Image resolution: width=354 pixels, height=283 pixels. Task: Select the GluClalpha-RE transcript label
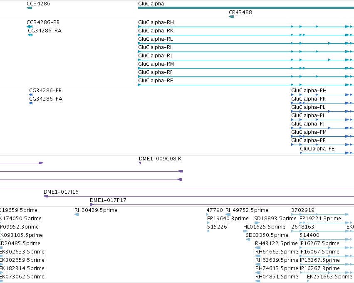point(156,81)
